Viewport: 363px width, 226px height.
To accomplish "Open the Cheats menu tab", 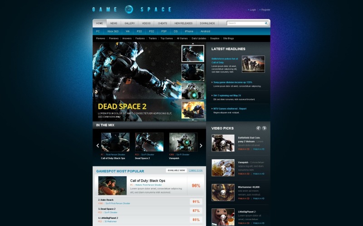I will point(162,23).
